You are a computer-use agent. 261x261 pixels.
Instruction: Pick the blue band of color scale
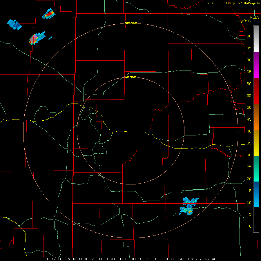(256, 194)
